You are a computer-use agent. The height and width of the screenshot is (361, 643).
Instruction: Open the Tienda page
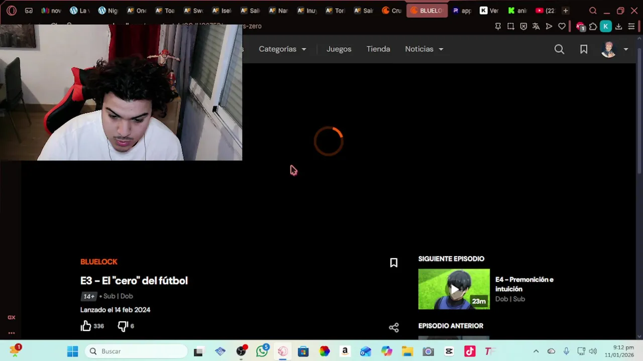378,49
